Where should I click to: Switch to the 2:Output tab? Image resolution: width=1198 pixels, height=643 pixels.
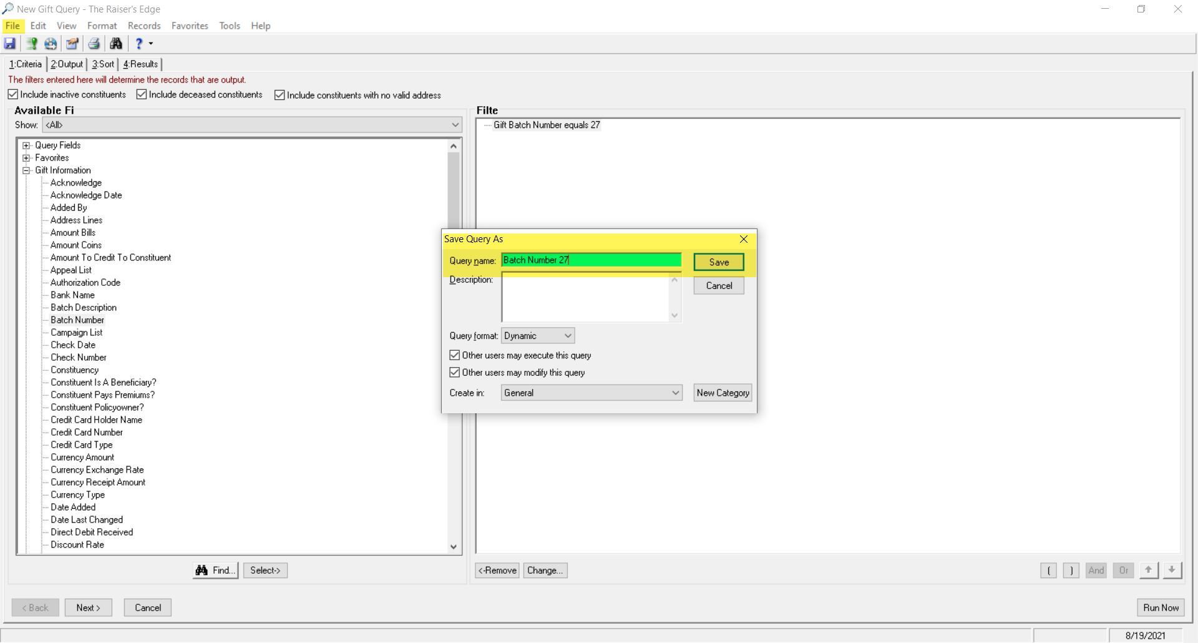[x=67, y=64]
